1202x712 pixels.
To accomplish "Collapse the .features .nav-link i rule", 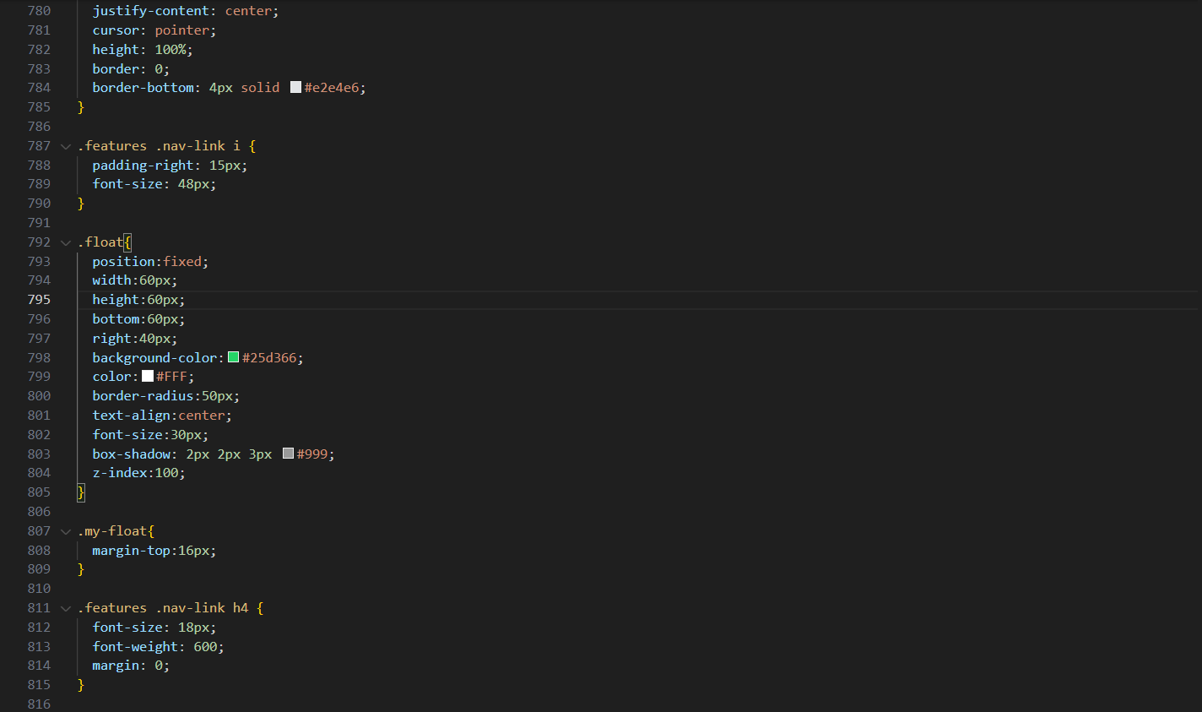I will 66,146.
